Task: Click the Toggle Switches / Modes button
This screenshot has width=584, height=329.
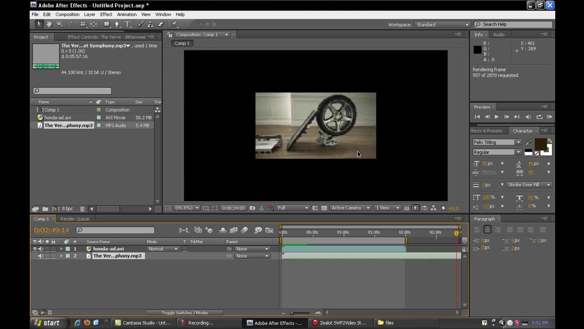Action: 185,313
